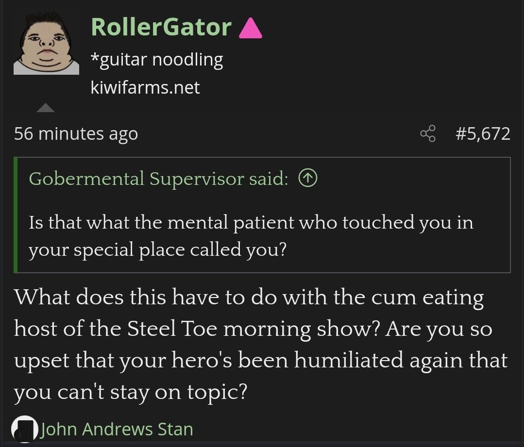
Task: Click the share icon next to post number
Action: (x=428, y=133)
